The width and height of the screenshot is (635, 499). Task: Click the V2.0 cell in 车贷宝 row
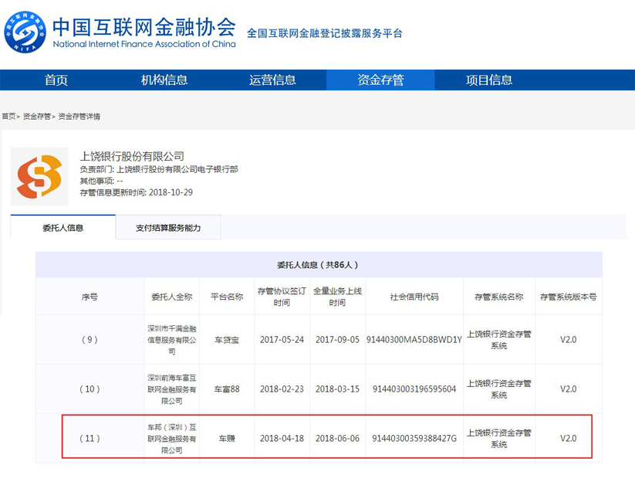pos(568,340)
